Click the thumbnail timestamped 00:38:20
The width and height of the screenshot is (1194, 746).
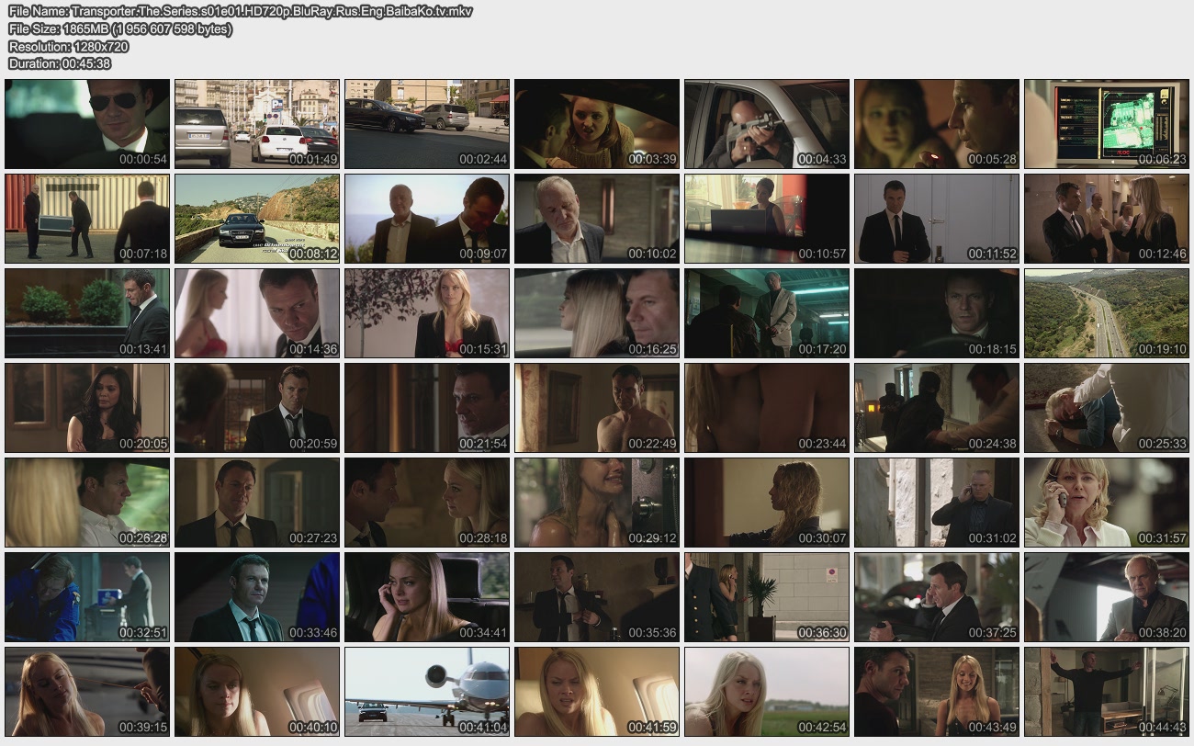click(x=1107, y=596)
